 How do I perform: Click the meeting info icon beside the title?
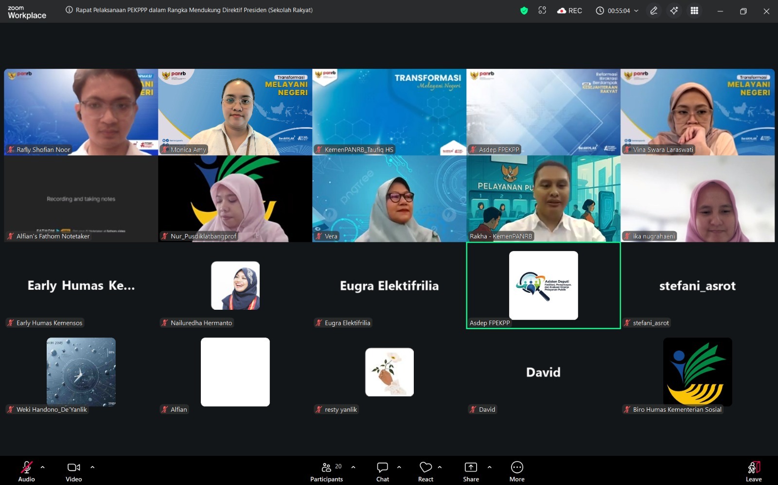pos(69,10)
